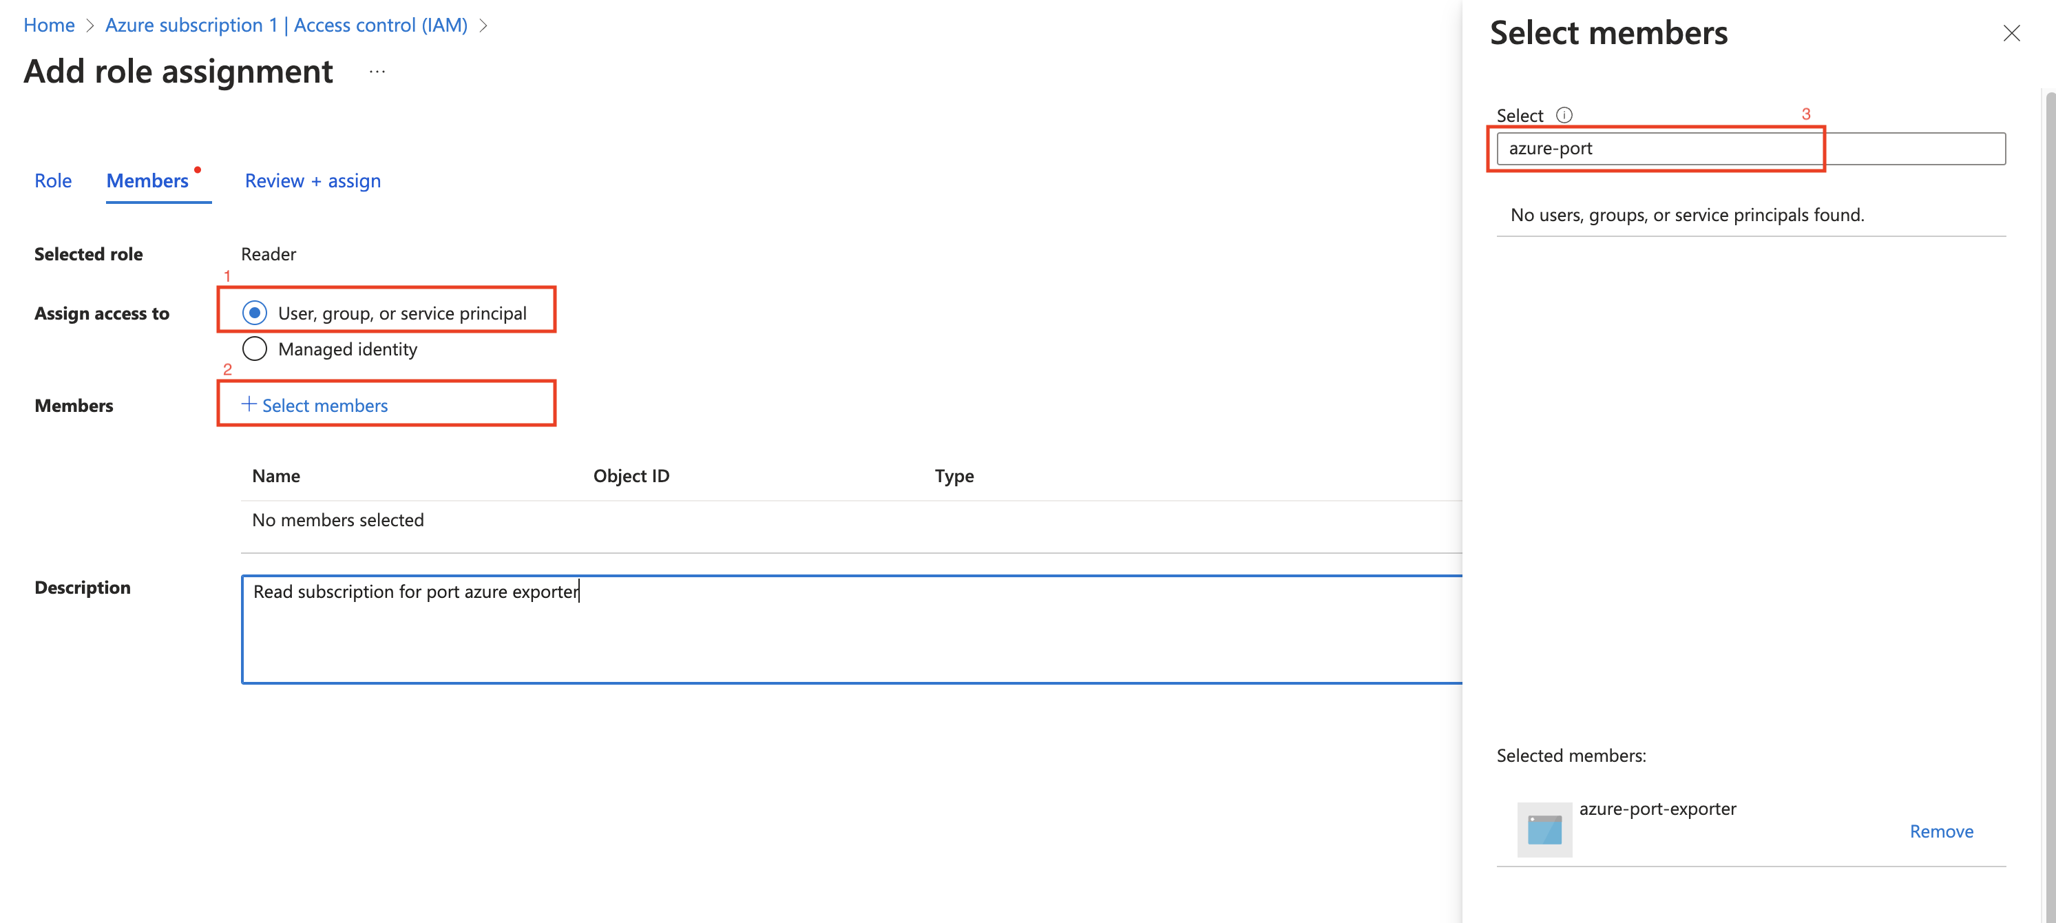The image size is (2056, 923).
Task: Switch to the Role tab
Action: click(53, 181)
